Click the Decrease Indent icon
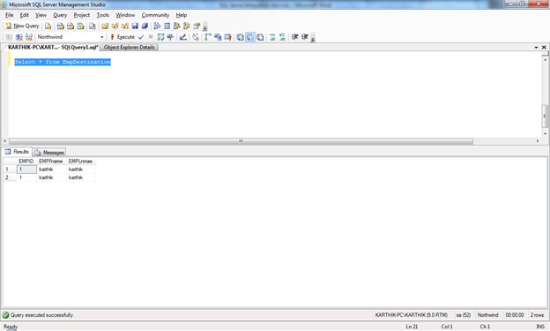Viewport: 550px width, 331px height. (x=294, y=37)
